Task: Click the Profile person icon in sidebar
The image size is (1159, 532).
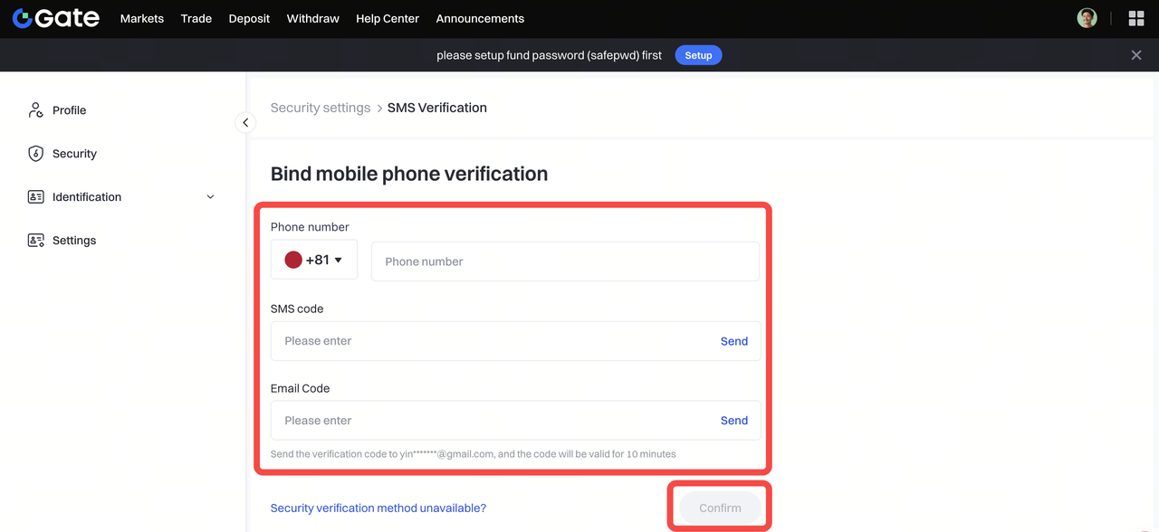Action: tap(35, 109)
